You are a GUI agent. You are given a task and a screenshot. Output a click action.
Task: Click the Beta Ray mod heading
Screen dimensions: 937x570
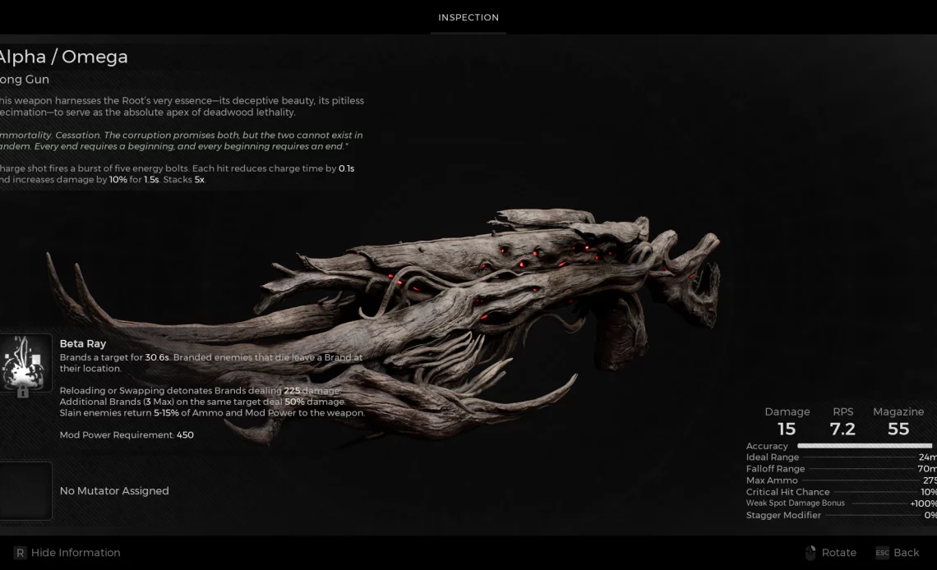pyautogui.click(x=83, y=343)
